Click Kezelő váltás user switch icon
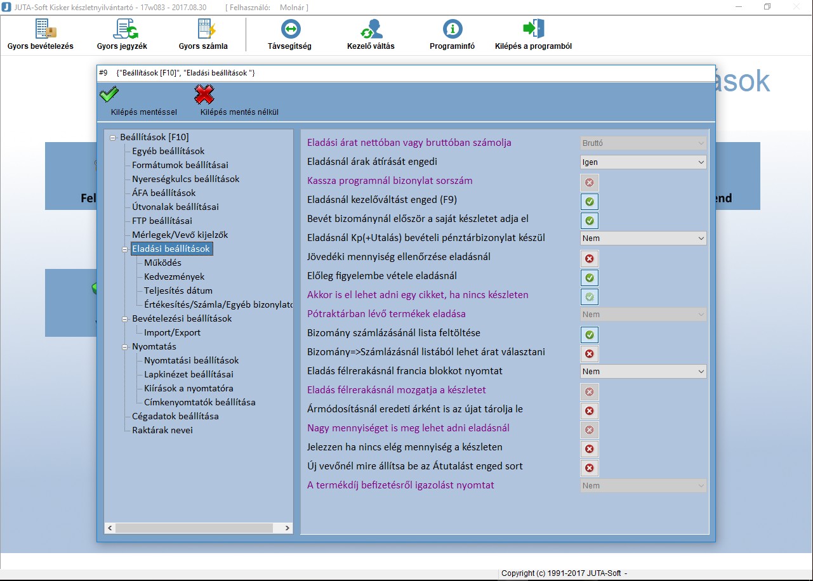 point(371,30)
